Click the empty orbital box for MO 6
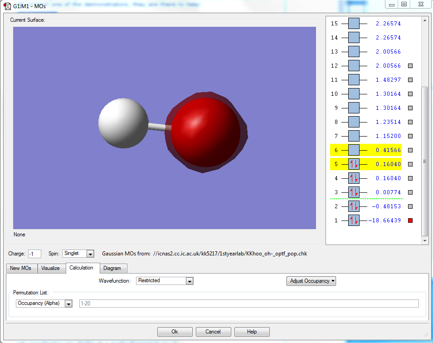 pos(354,150)
